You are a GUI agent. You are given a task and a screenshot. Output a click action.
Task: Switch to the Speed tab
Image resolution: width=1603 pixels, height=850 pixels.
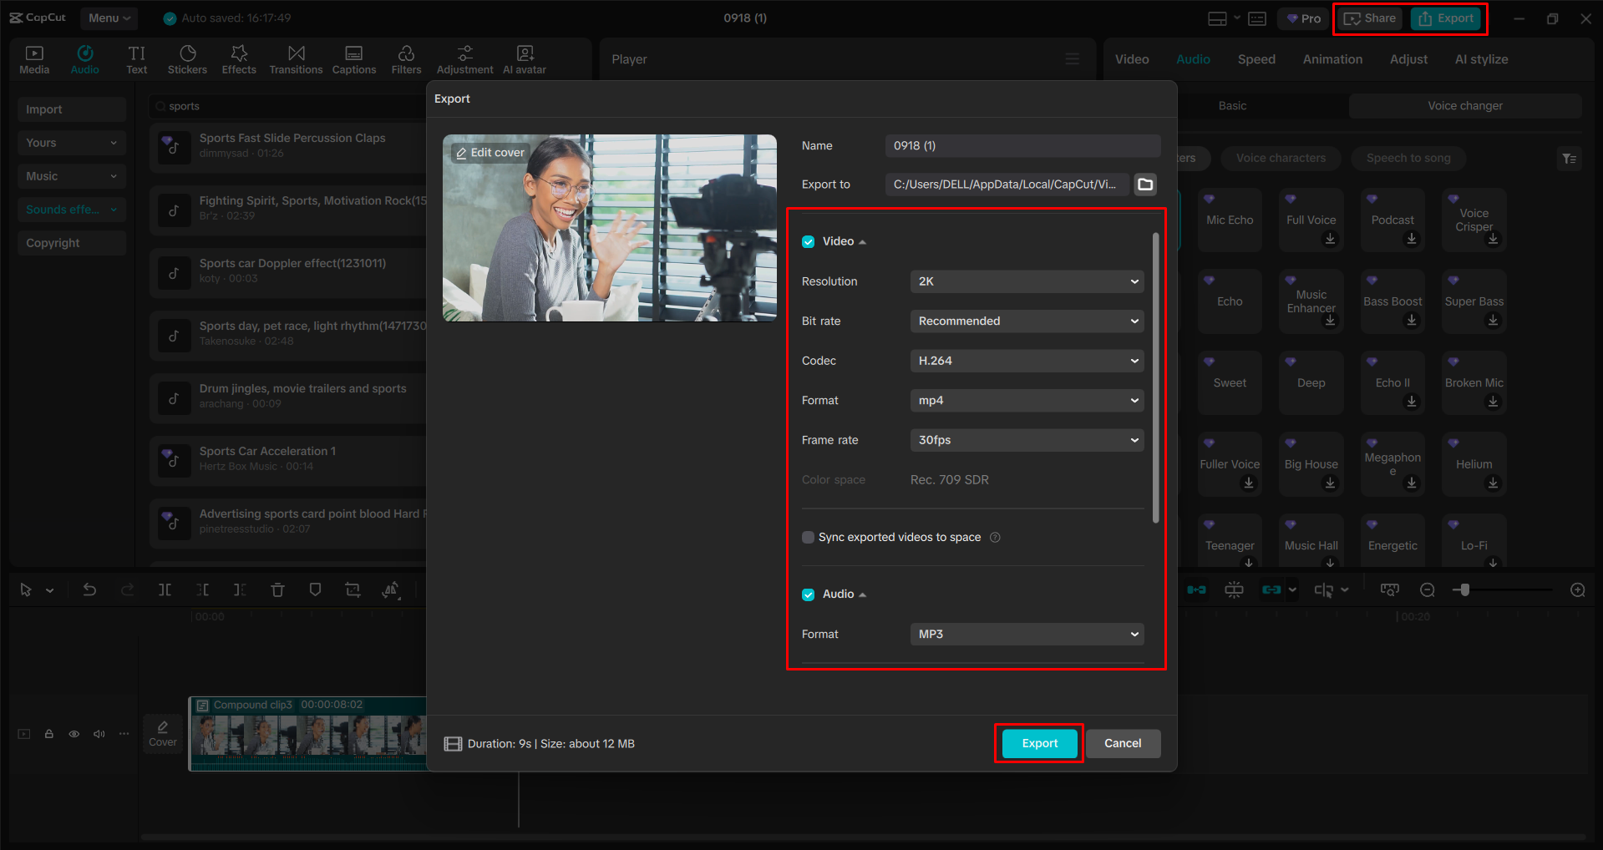(x=1256, y=58)
